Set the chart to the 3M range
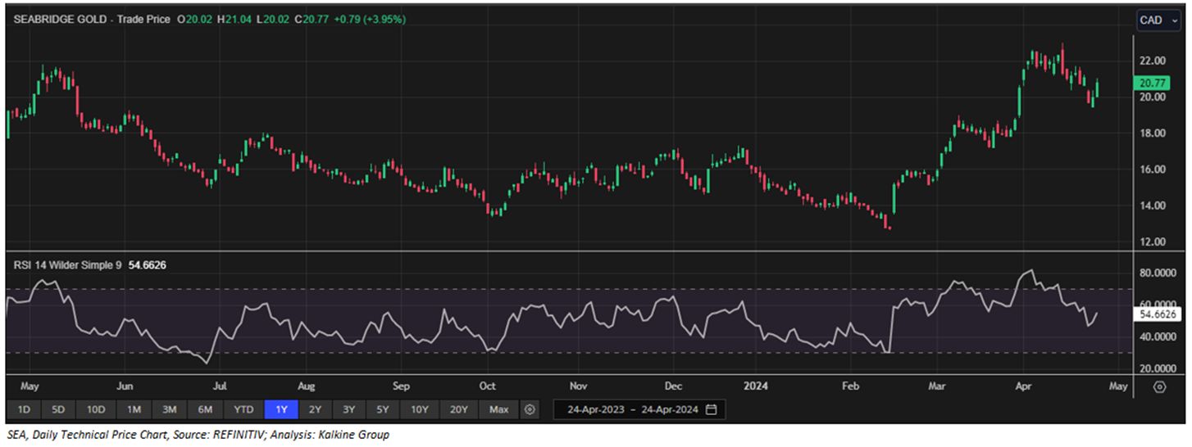 pos(169,409)
